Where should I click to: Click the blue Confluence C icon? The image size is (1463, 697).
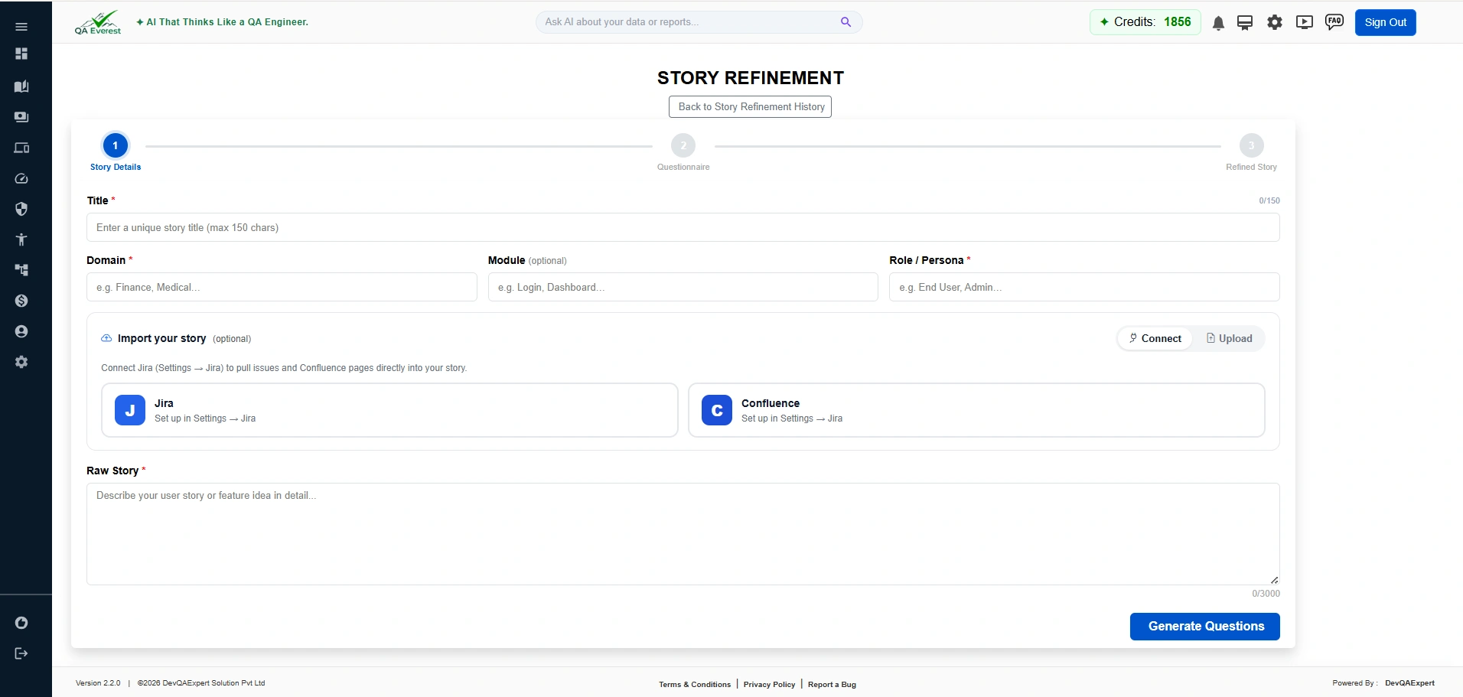click(x=717, y=410)
